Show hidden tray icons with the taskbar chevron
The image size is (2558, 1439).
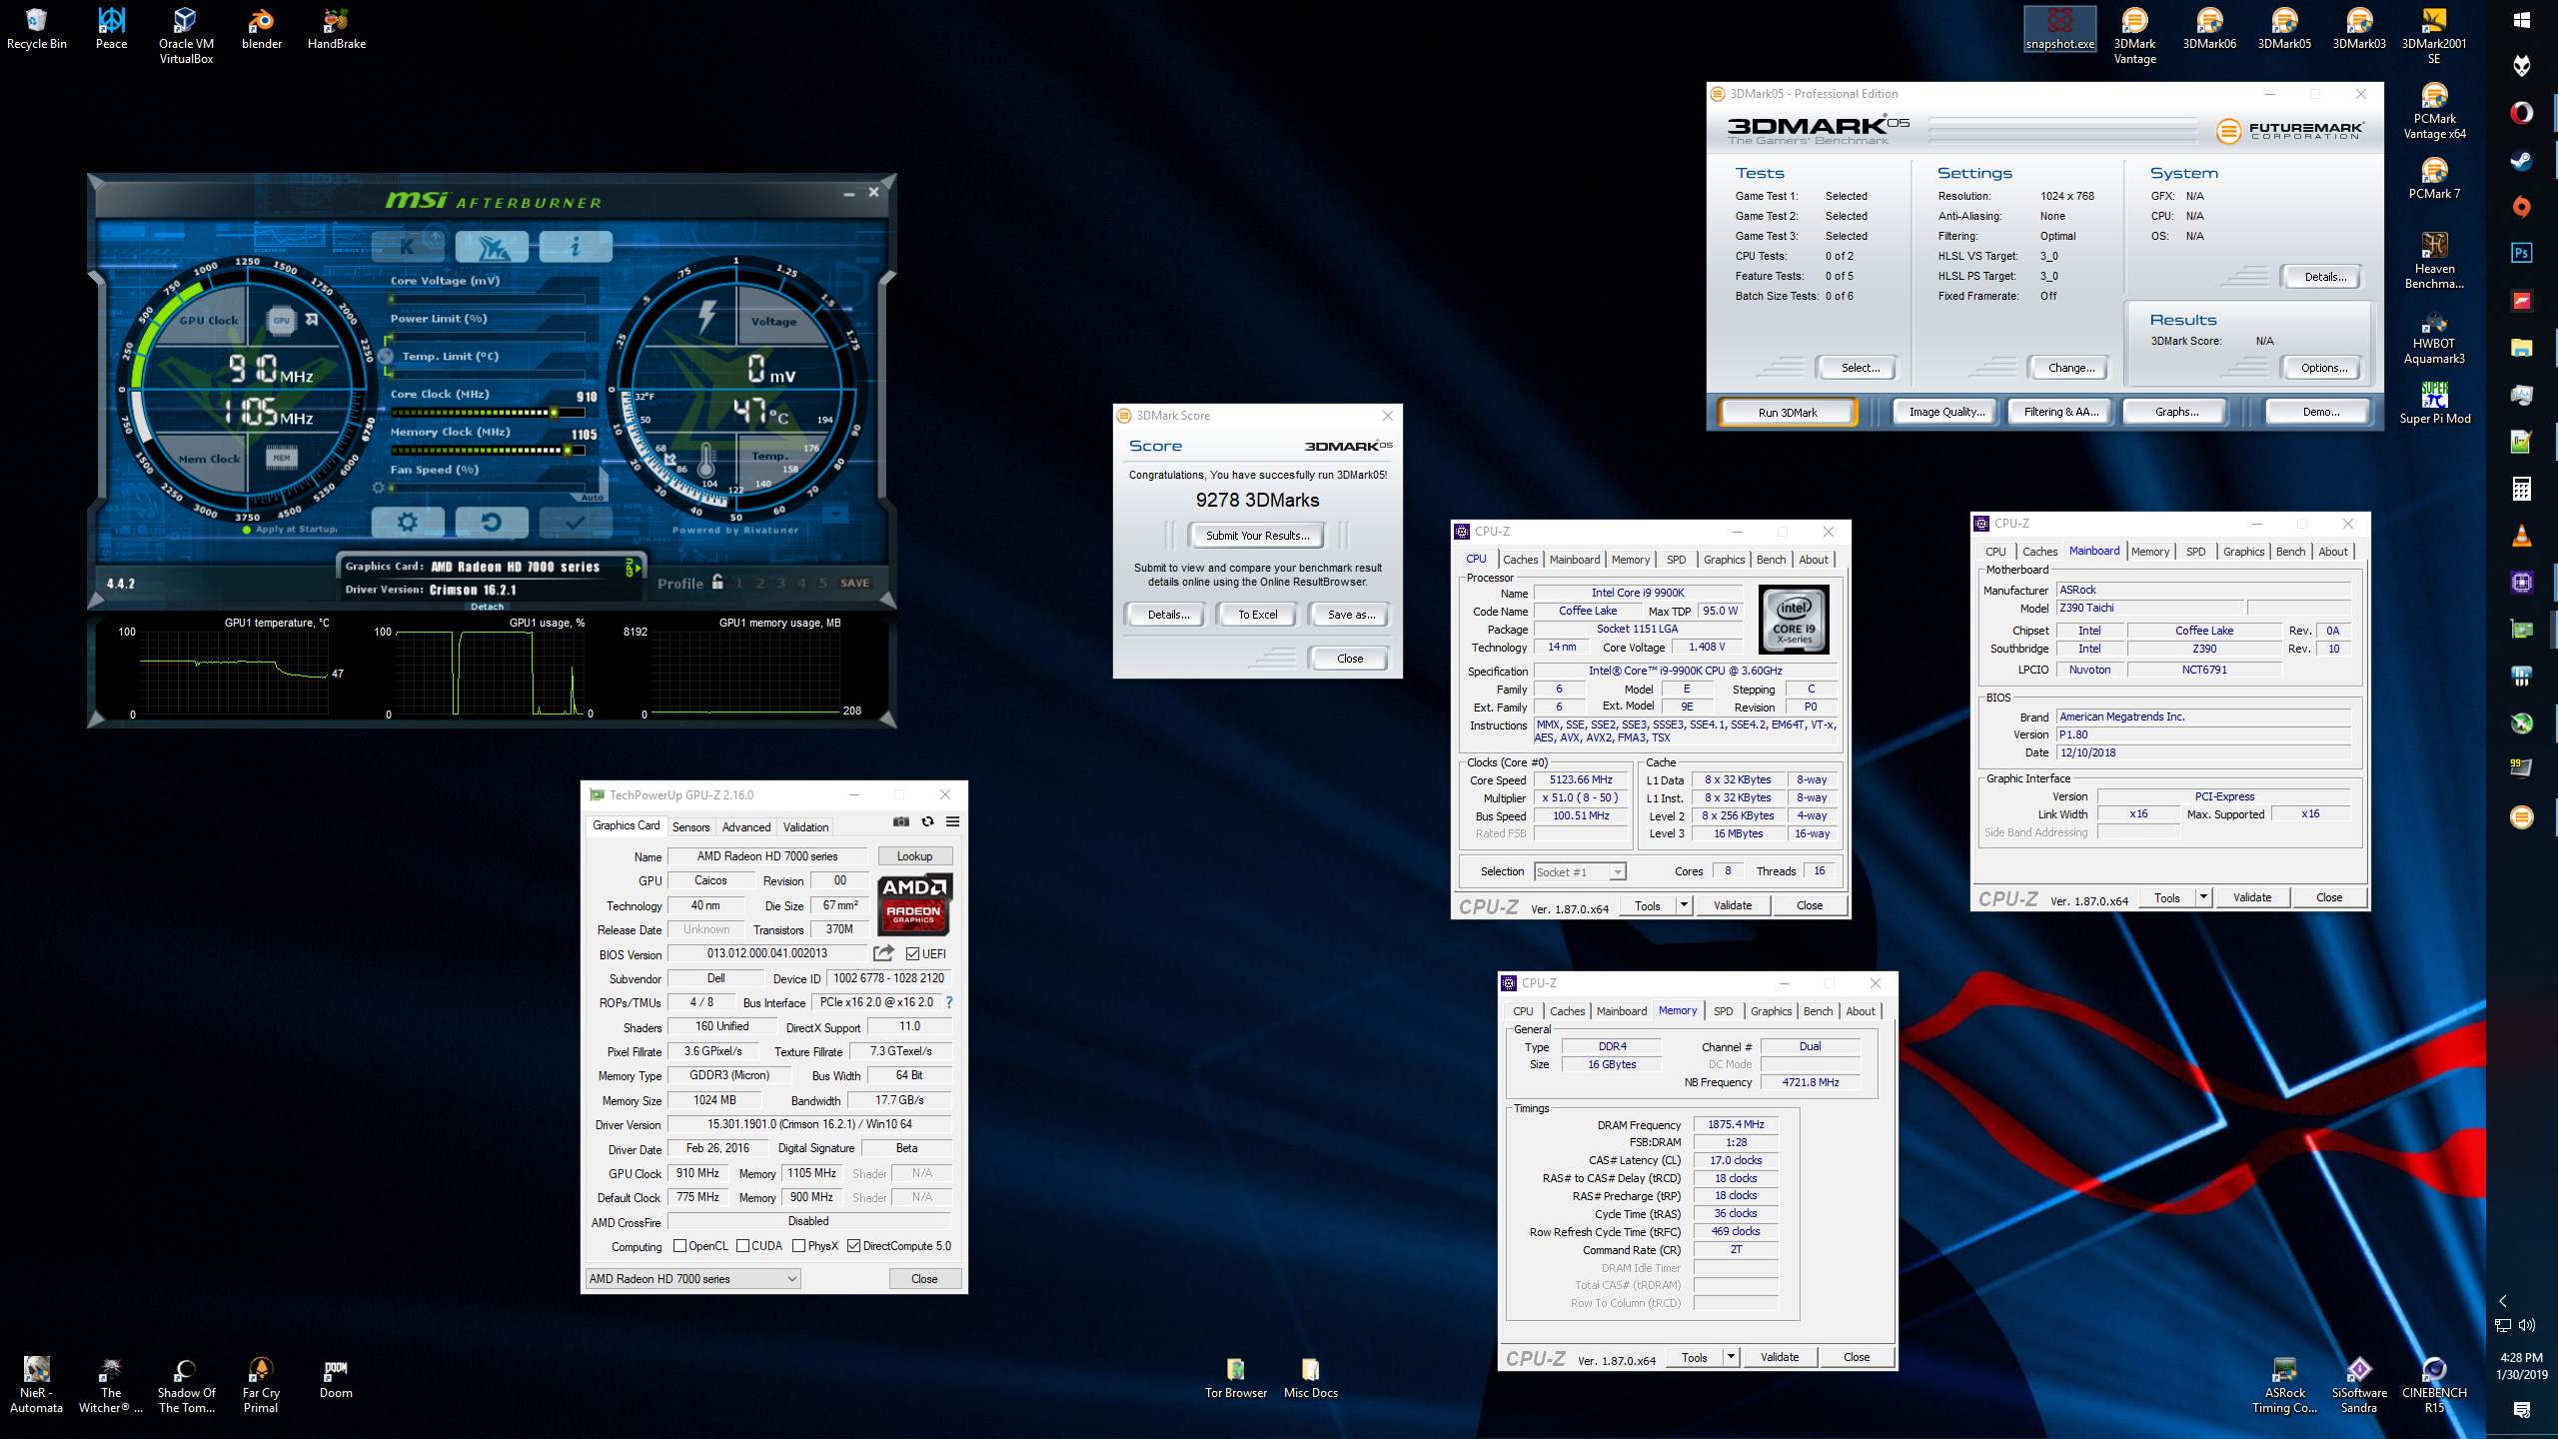(2503, 1301)
